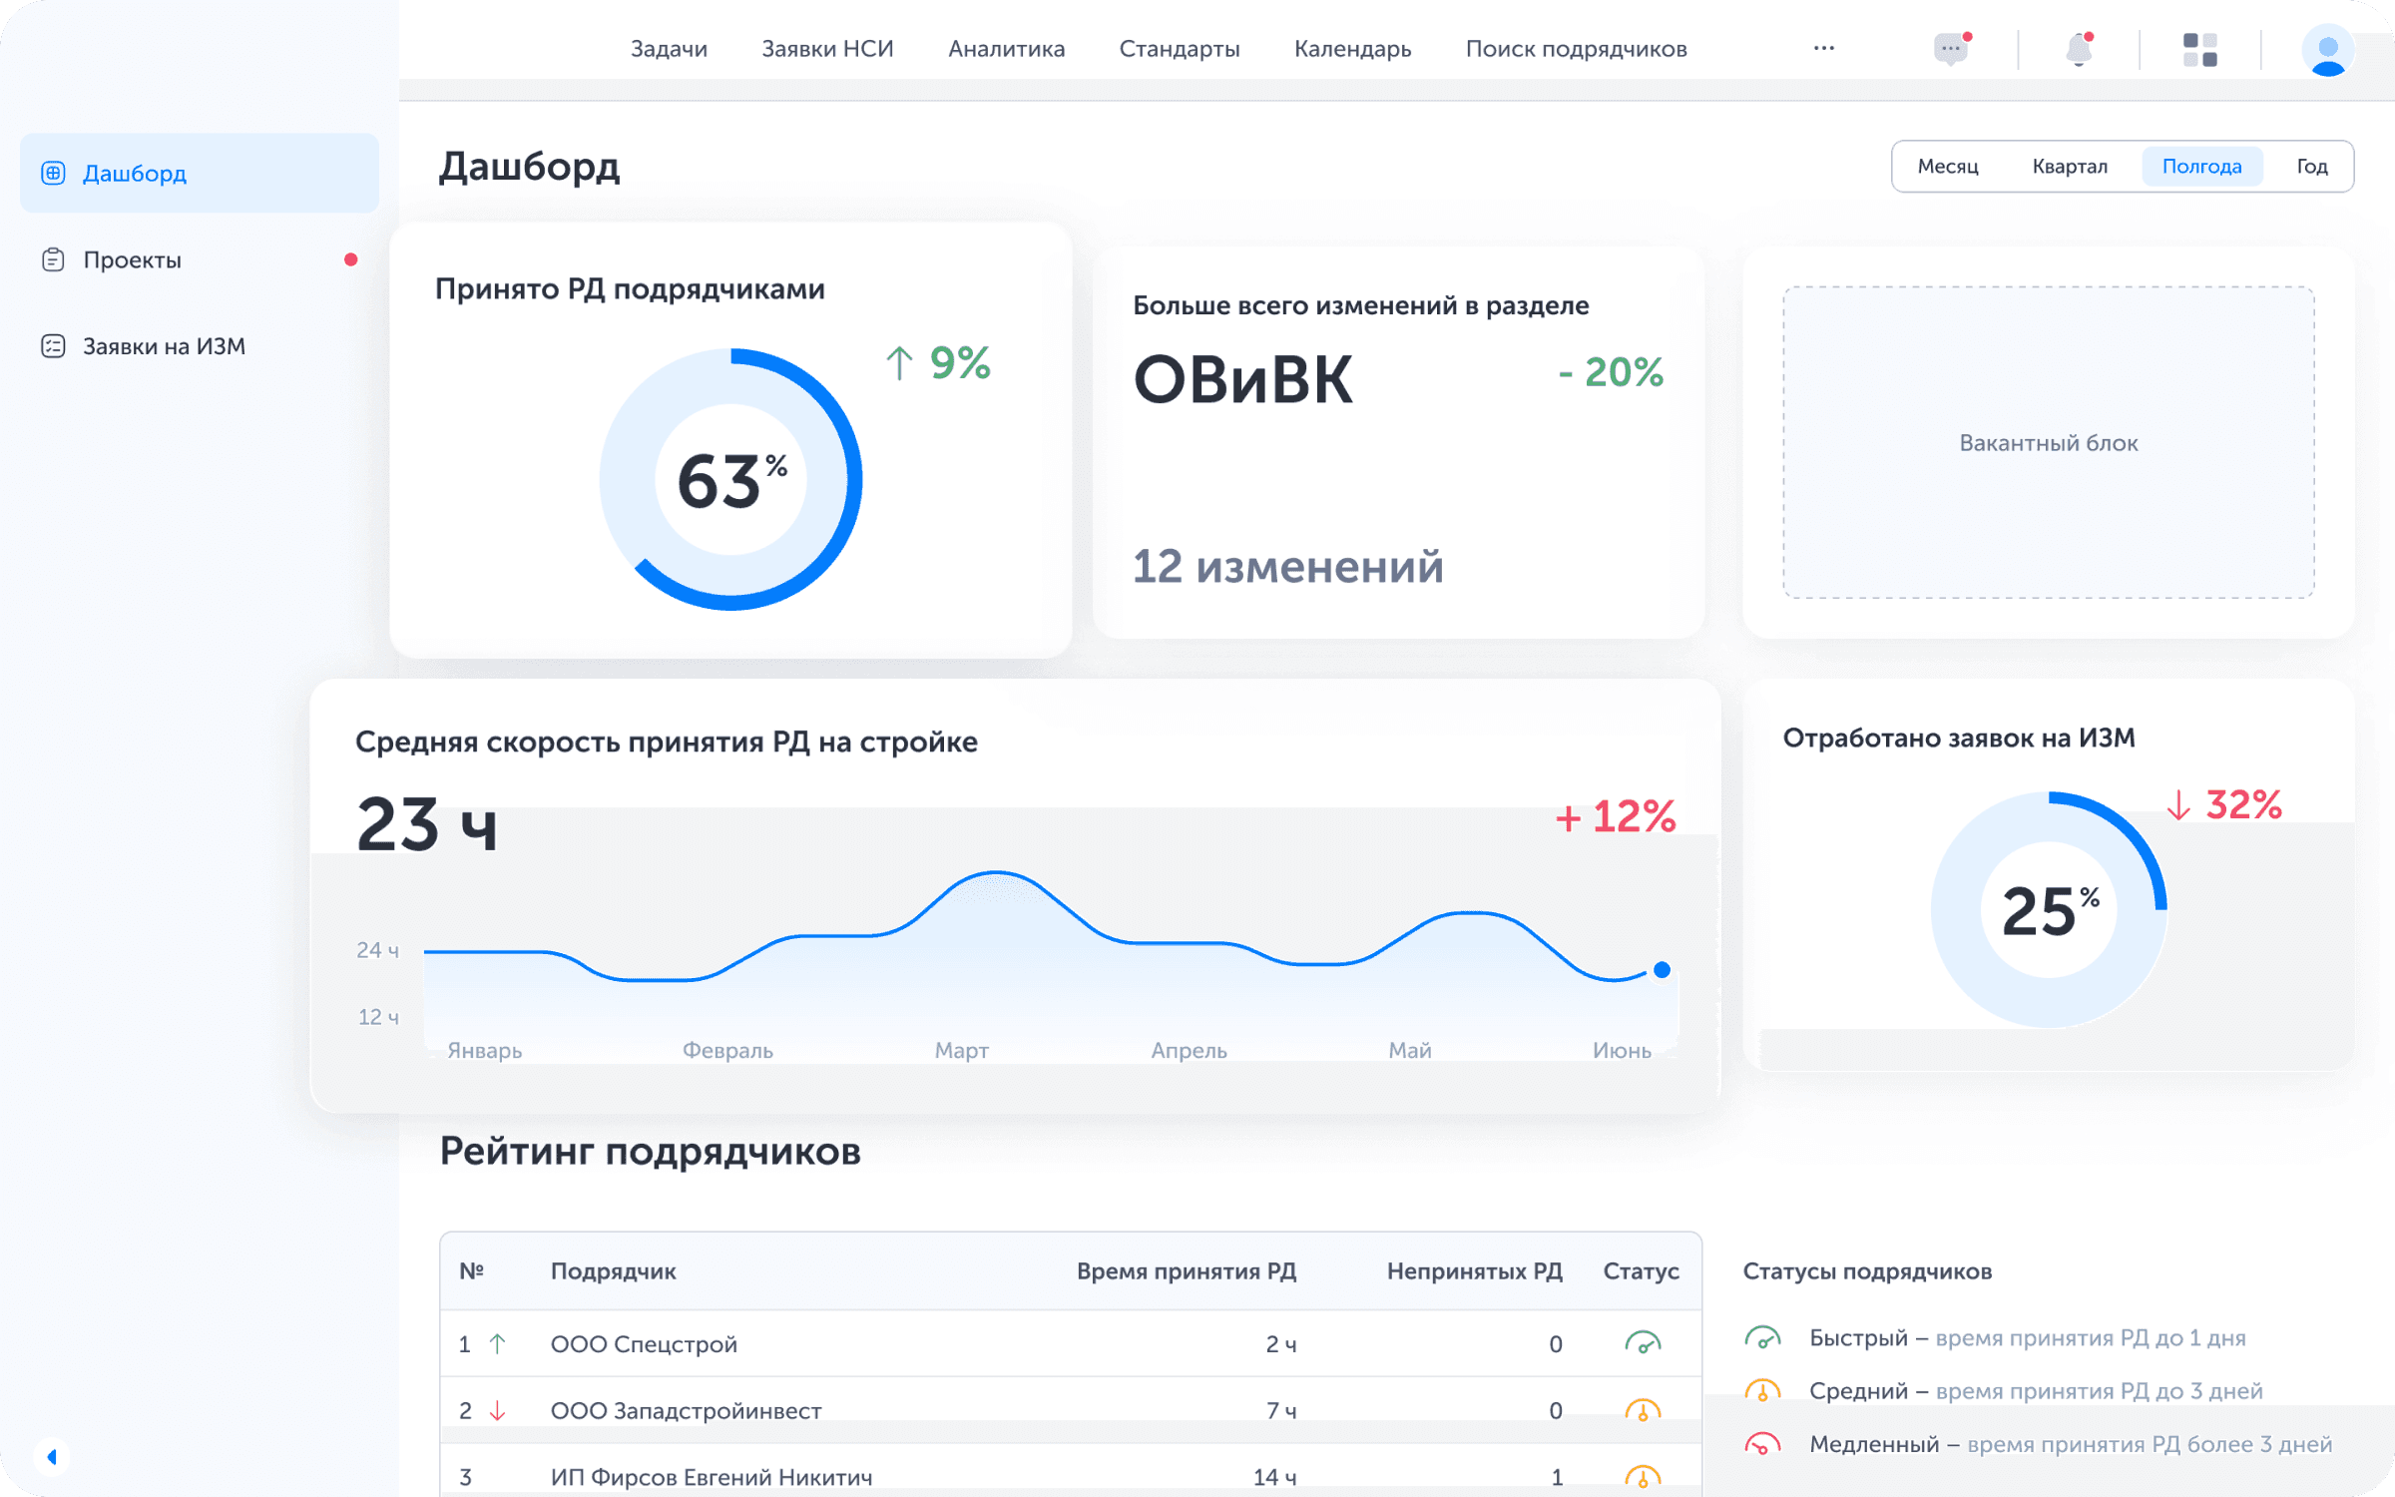Select the Месяц period

tap(1947, 166)
